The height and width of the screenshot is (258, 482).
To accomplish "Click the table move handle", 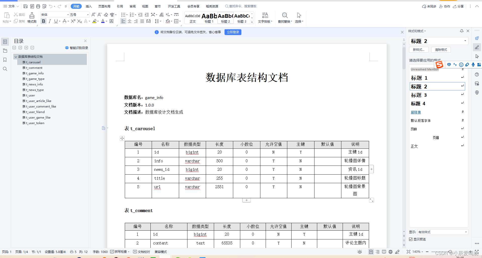I will pyautogui.click(x=122, y=138).
